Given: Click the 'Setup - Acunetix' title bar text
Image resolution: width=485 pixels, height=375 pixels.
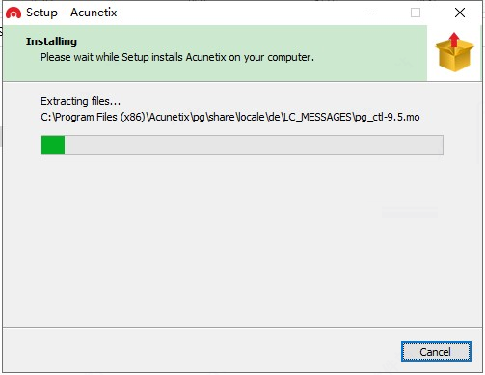Looking at the screenshot, I should pos(71,13).
